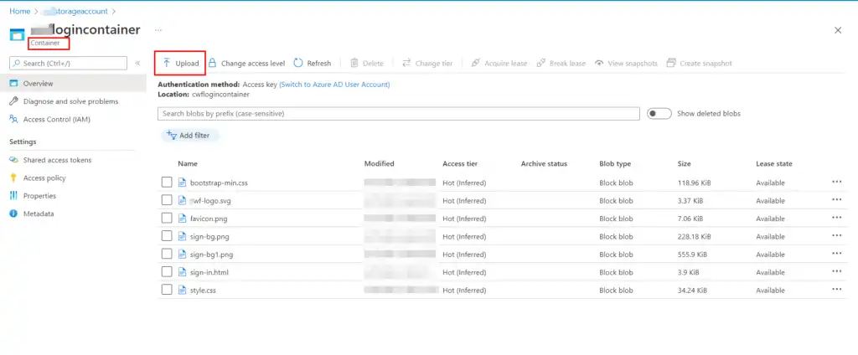
Task: Click the file icon of favicon.png
Action: [182, 219]
